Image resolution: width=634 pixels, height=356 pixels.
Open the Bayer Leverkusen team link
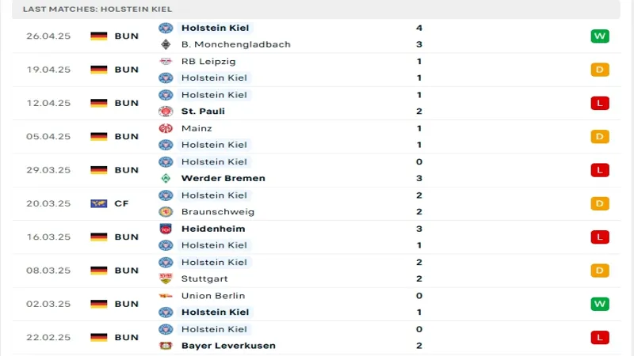tap(228, 346)
